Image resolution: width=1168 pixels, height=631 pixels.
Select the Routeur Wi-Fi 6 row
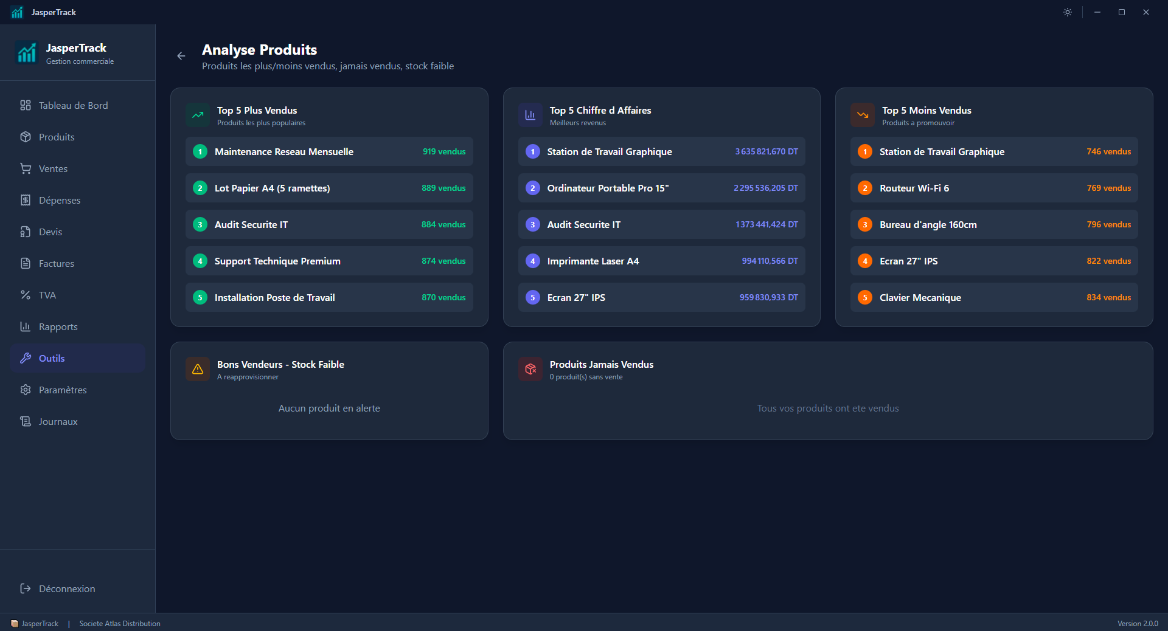[x=994, y=188]
